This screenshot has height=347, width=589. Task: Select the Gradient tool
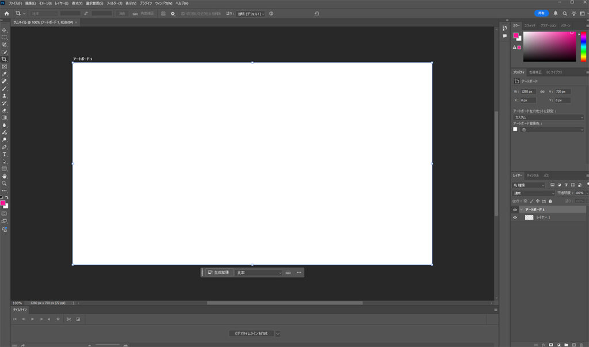pos(4,117)
